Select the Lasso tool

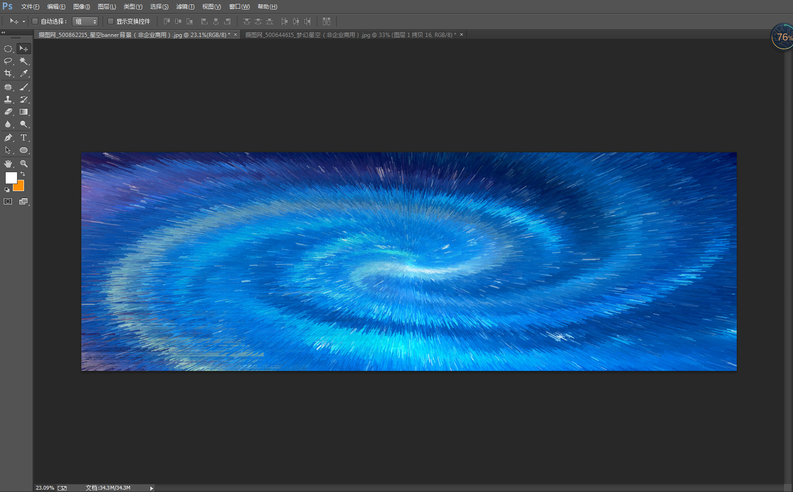8,61
